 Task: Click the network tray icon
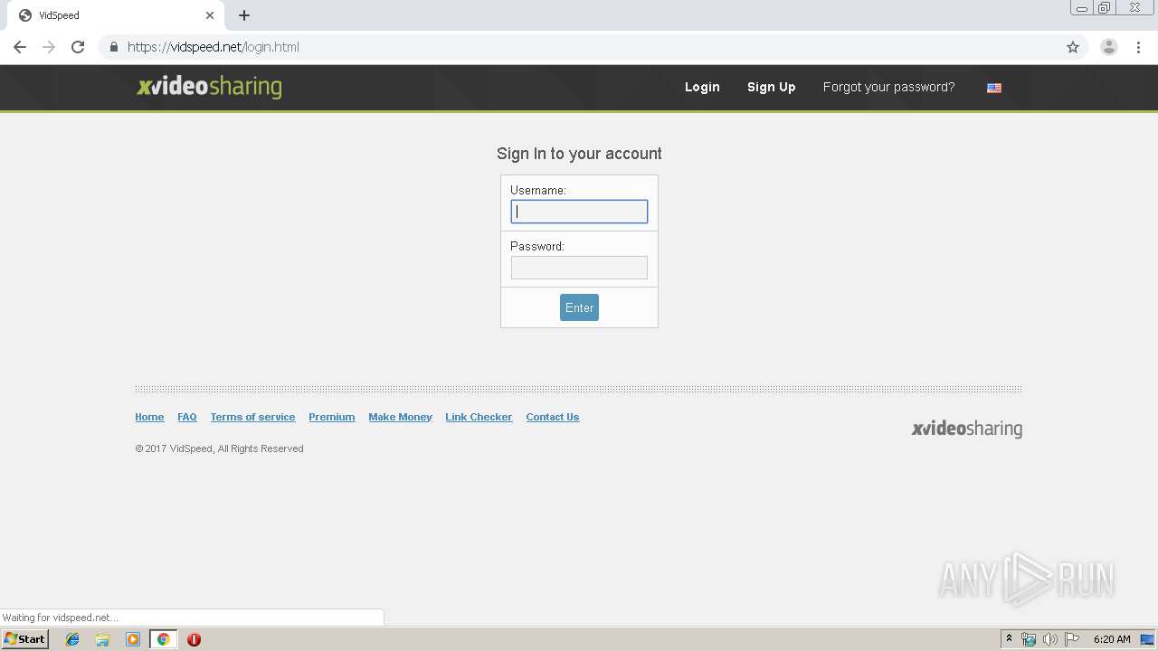pyautogui.click(x=1029, y=639)
